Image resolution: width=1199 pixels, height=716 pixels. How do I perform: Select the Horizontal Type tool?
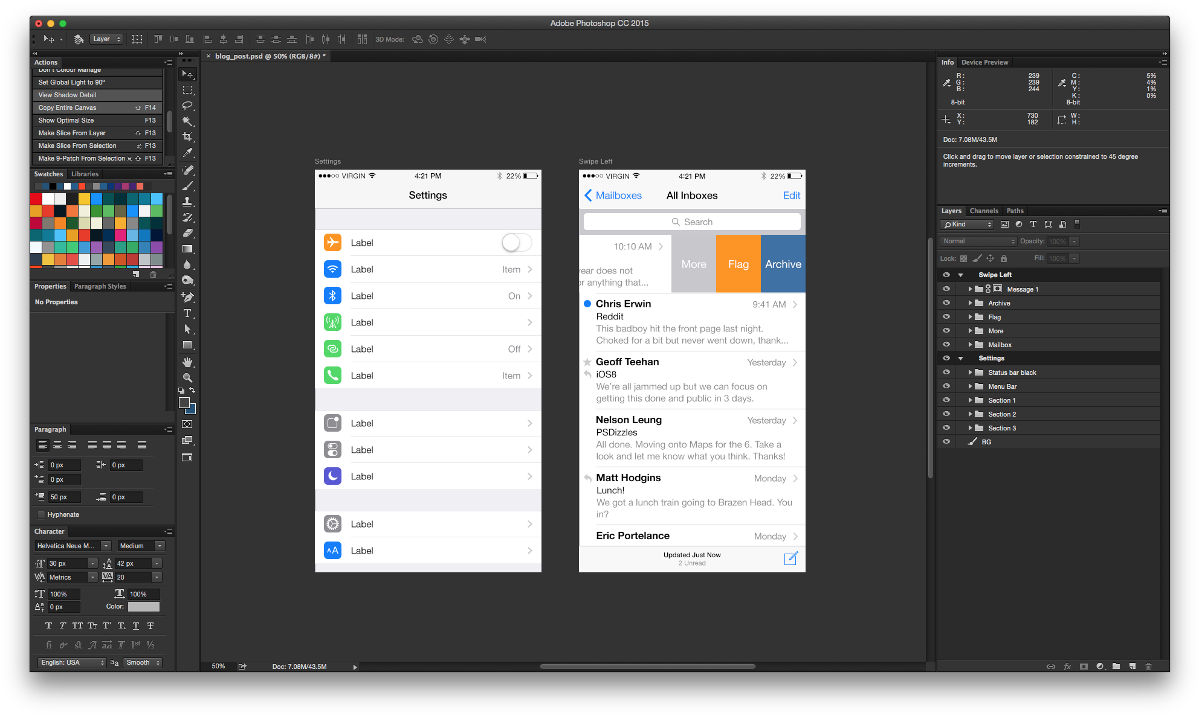[x=187, y=313]
